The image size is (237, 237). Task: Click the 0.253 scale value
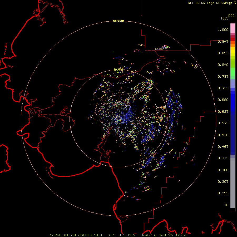[x=223, y=193]
